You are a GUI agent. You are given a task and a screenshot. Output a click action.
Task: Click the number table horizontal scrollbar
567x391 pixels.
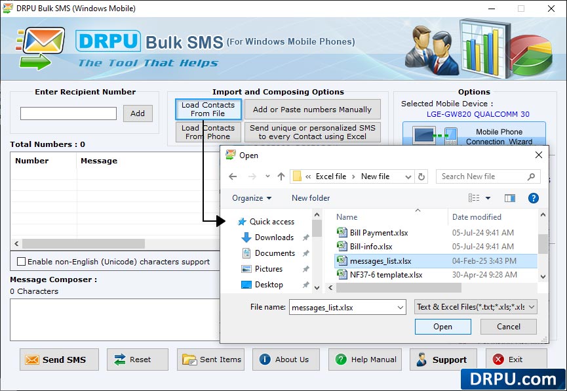point(83,243)
